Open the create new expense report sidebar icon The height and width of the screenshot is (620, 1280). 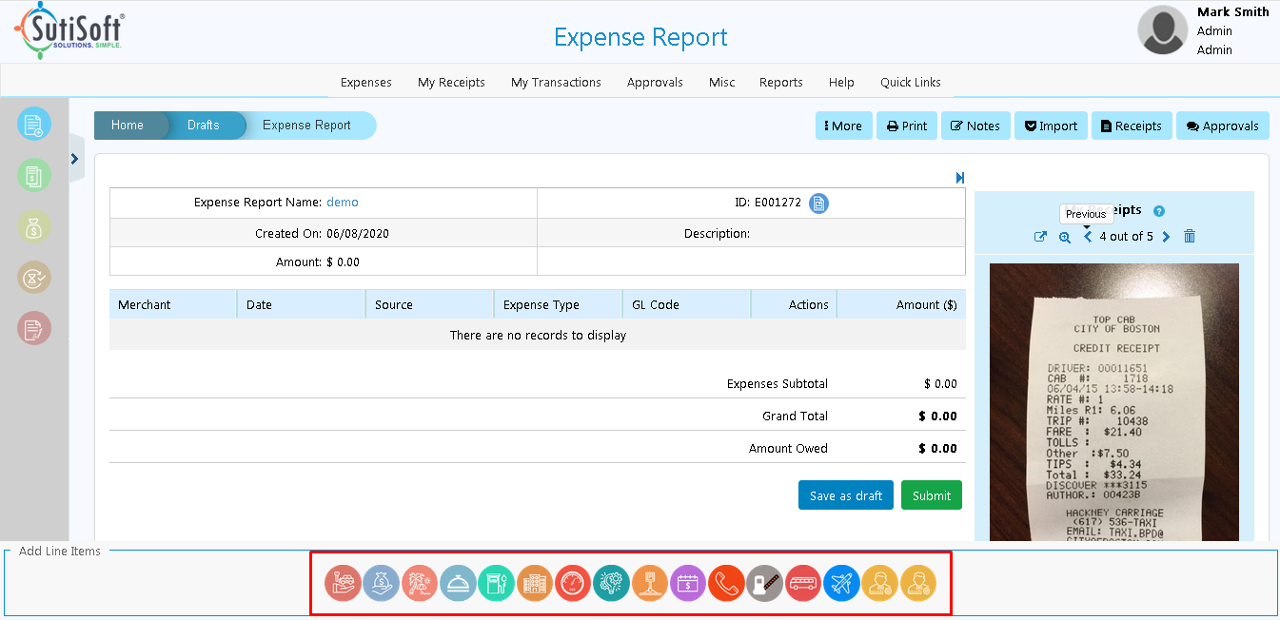[x=33, y=124]
